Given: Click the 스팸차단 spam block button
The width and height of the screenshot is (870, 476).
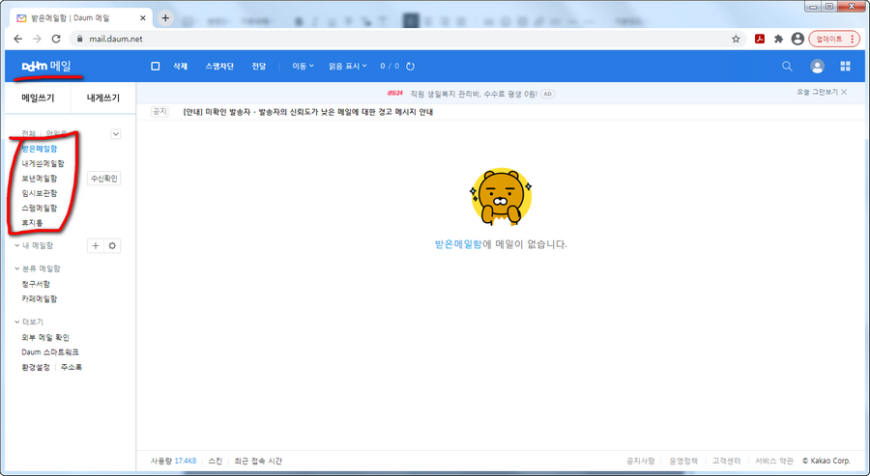Looking at the screenshot, I should point(219,66).
